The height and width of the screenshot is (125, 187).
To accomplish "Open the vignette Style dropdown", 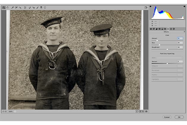I will [169, 58].
